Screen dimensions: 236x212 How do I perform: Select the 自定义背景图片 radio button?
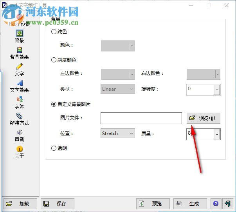pyautogui.click(x=54, y=104)
